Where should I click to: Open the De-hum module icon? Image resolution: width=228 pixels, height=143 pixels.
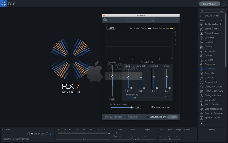coord(201,60)
